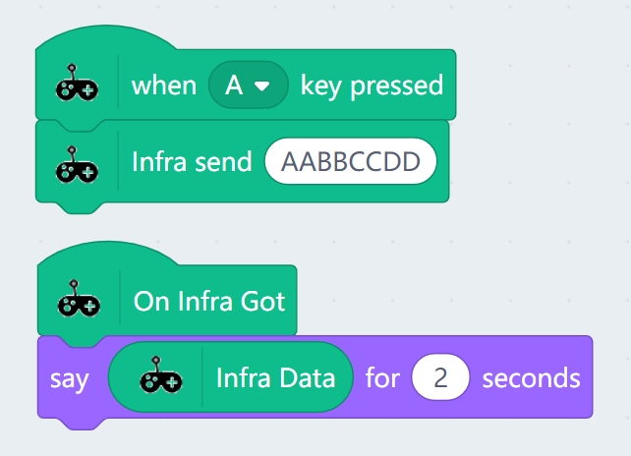Viewport: 631px width, 456px height.
Task: Click the "key pressed" label text
Action: (372, 85)
